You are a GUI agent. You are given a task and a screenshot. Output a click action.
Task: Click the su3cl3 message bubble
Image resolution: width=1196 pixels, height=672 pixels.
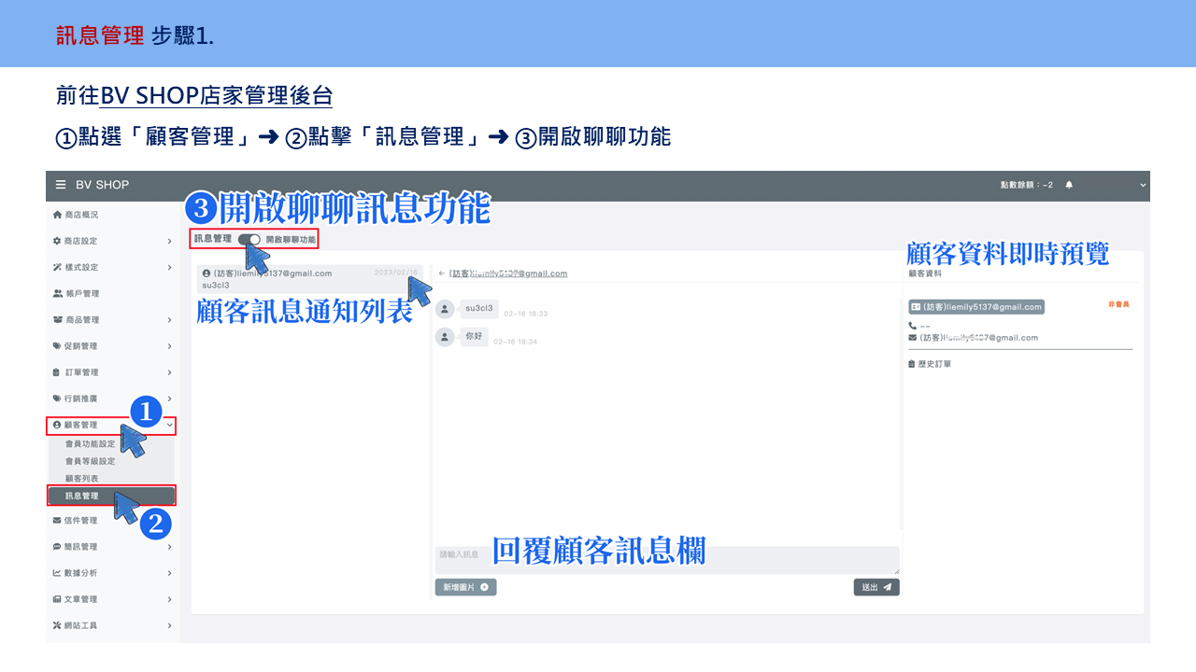click(x=479, y=309)
